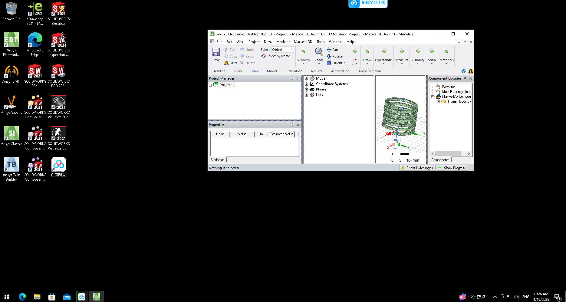Screen dimensions: 566x302
Task: Open the Variables tab in Properties
Action: coord(218,160)
